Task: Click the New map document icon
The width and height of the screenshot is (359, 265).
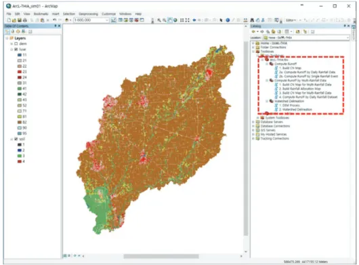Action: tap(9, 20)
